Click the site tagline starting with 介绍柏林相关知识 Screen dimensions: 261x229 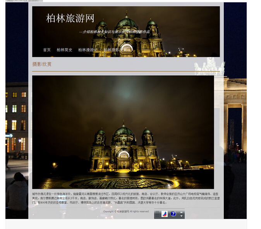114,32
